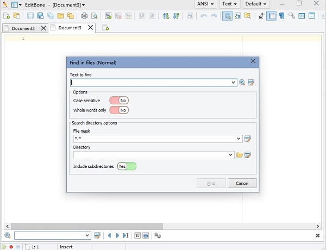326x250 pixels.
Task: Click the edit items icon beside Text to find
Action: (251, 83)
